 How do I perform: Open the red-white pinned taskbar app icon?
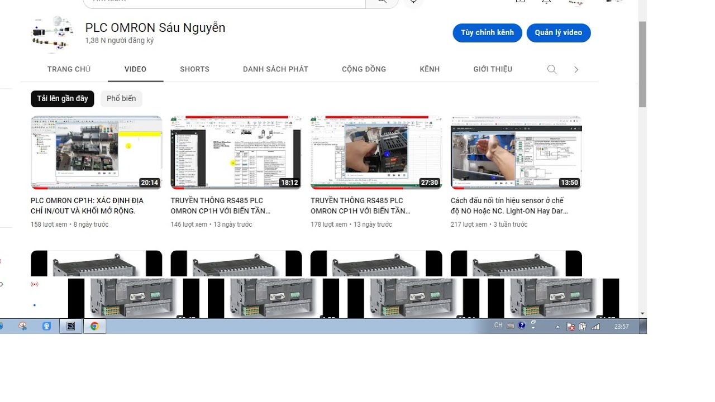[x=23, y=326]
